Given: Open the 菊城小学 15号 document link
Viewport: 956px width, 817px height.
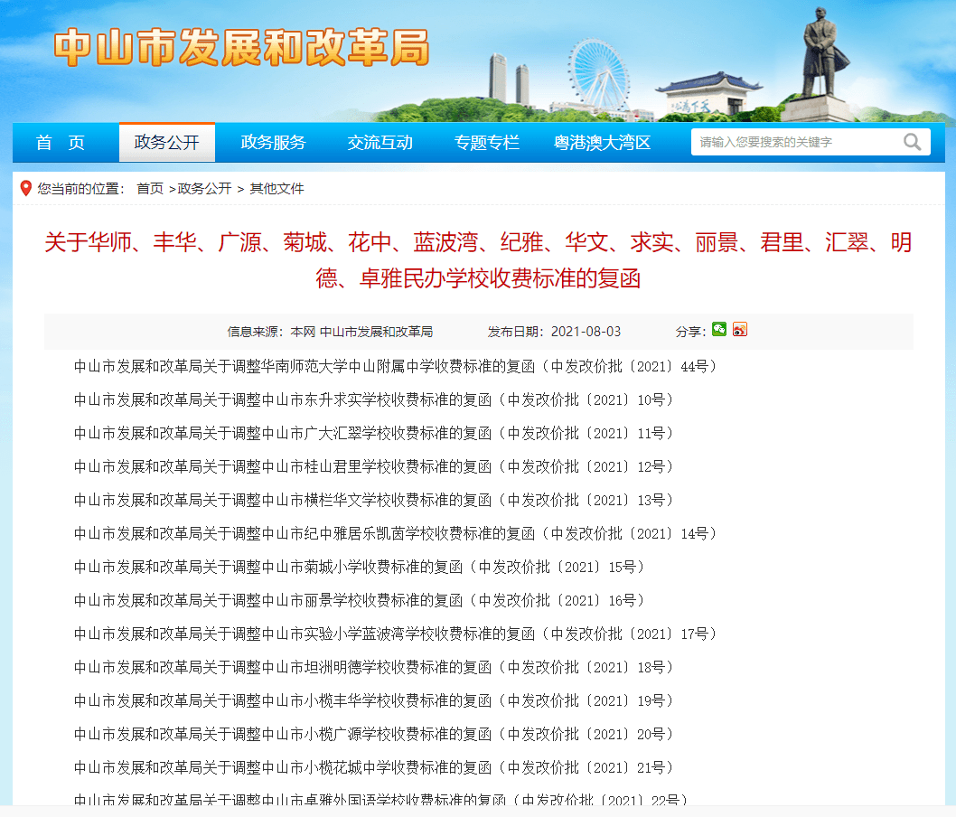Looking at the screenshot, I should pos(359,568).
